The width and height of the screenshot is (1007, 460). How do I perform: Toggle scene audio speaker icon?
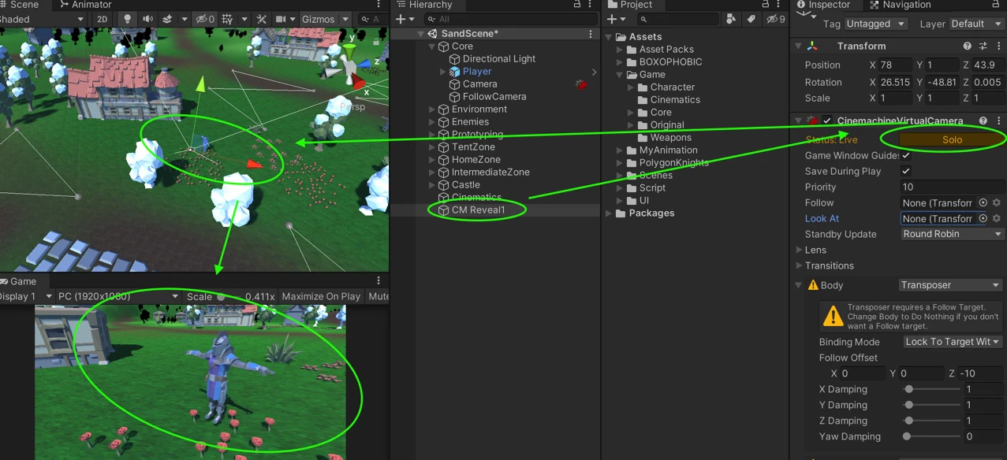pos(147,19)
